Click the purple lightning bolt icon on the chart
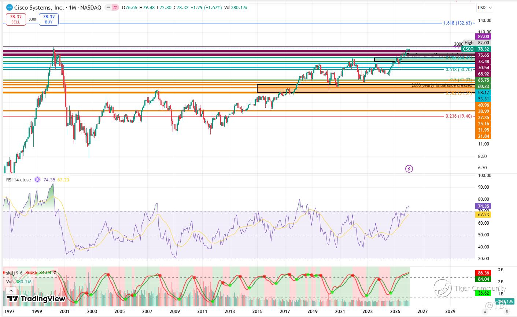The image size is (517, 317). pyautogui.click(x=409, y=169)
